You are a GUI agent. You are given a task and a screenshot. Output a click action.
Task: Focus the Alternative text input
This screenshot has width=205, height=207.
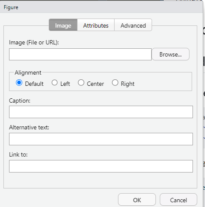[x=101, y=139]
